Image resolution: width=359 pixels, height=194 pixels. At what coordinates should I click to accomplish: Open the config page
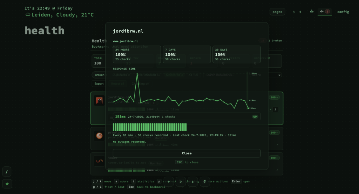[343, 12]
